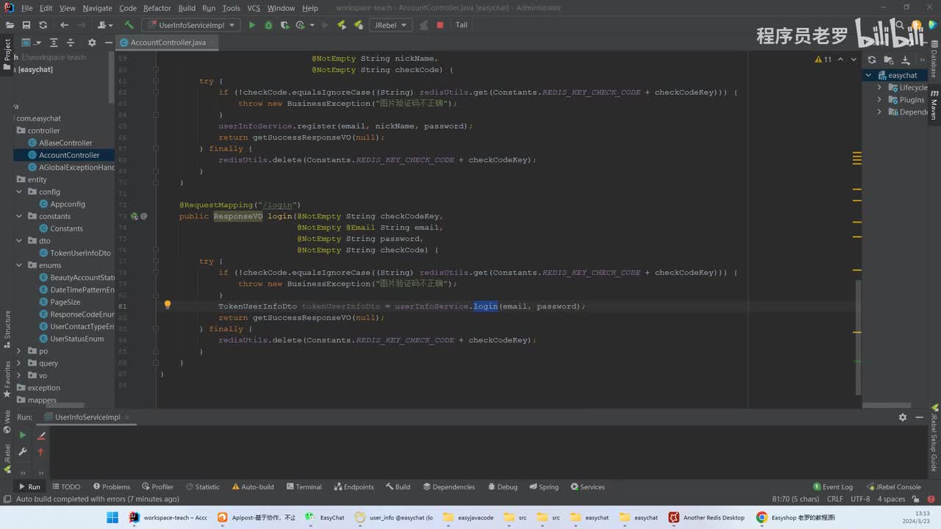Build project using the hammer icon

pos(129,25)
